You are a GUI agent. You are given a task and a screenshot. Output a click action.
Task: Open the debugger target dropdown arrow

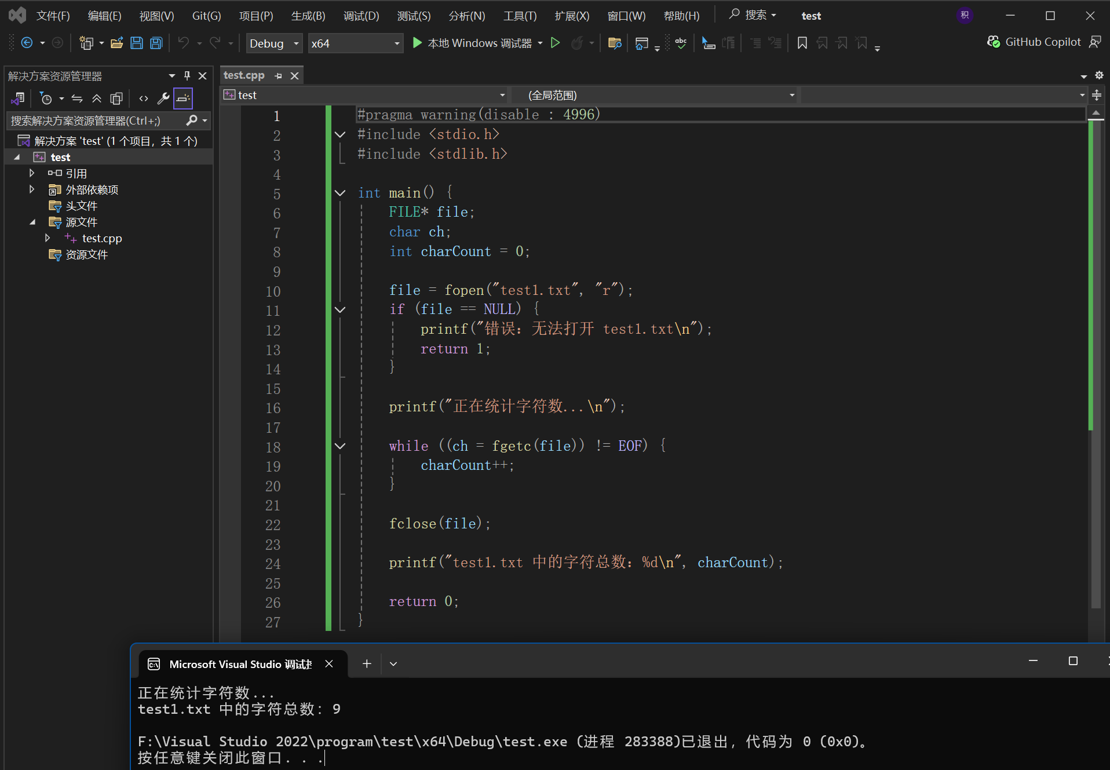tap(540, 43)
